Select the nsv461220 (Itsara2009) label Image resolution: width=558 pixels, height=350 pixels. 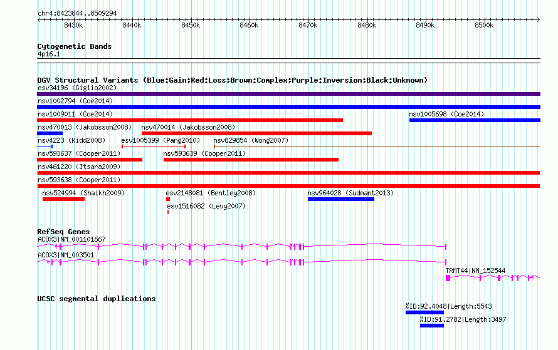pos(79,167)
